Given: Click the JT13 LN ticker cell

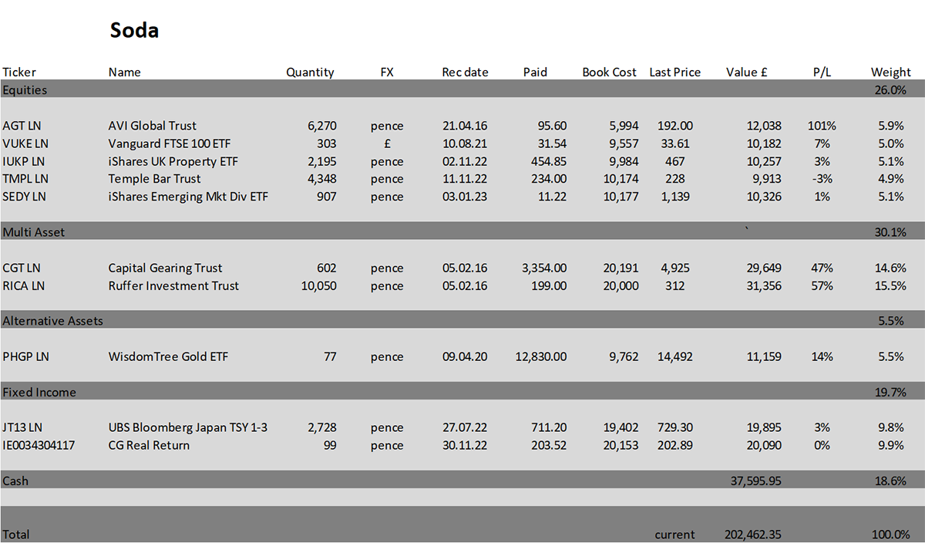Looking at the screenshot, I should pos(23,428).
